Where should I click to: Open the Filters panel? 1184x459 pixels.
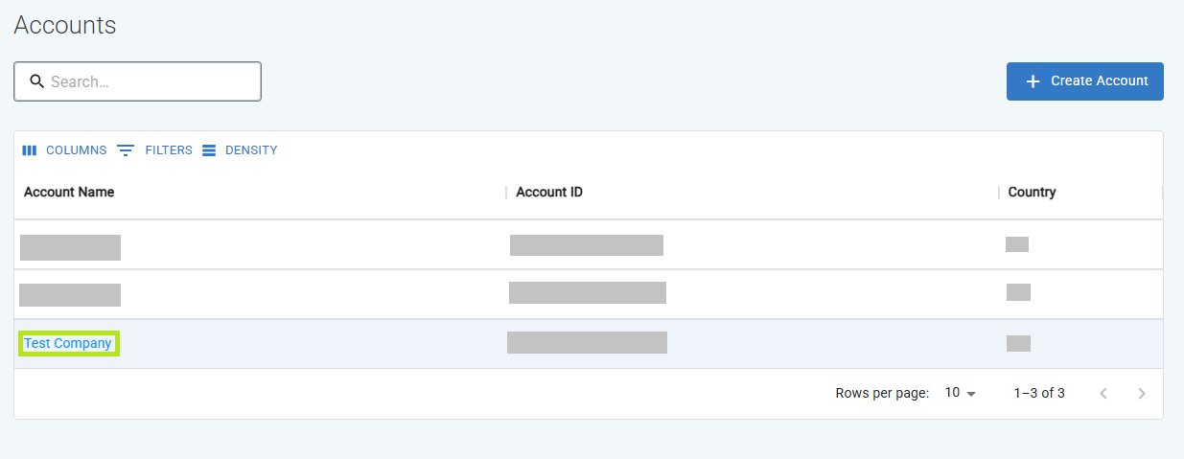(154, 150)
